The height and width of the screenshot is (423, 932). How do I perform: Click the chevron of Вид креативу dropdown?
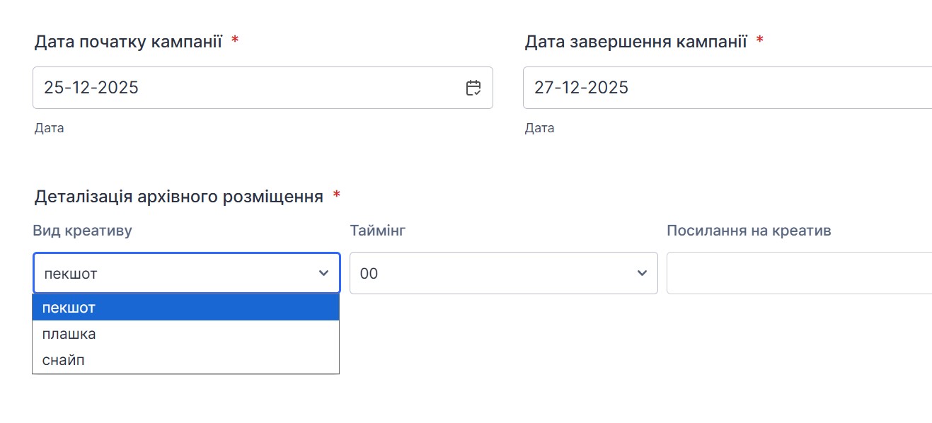point(323,273)
